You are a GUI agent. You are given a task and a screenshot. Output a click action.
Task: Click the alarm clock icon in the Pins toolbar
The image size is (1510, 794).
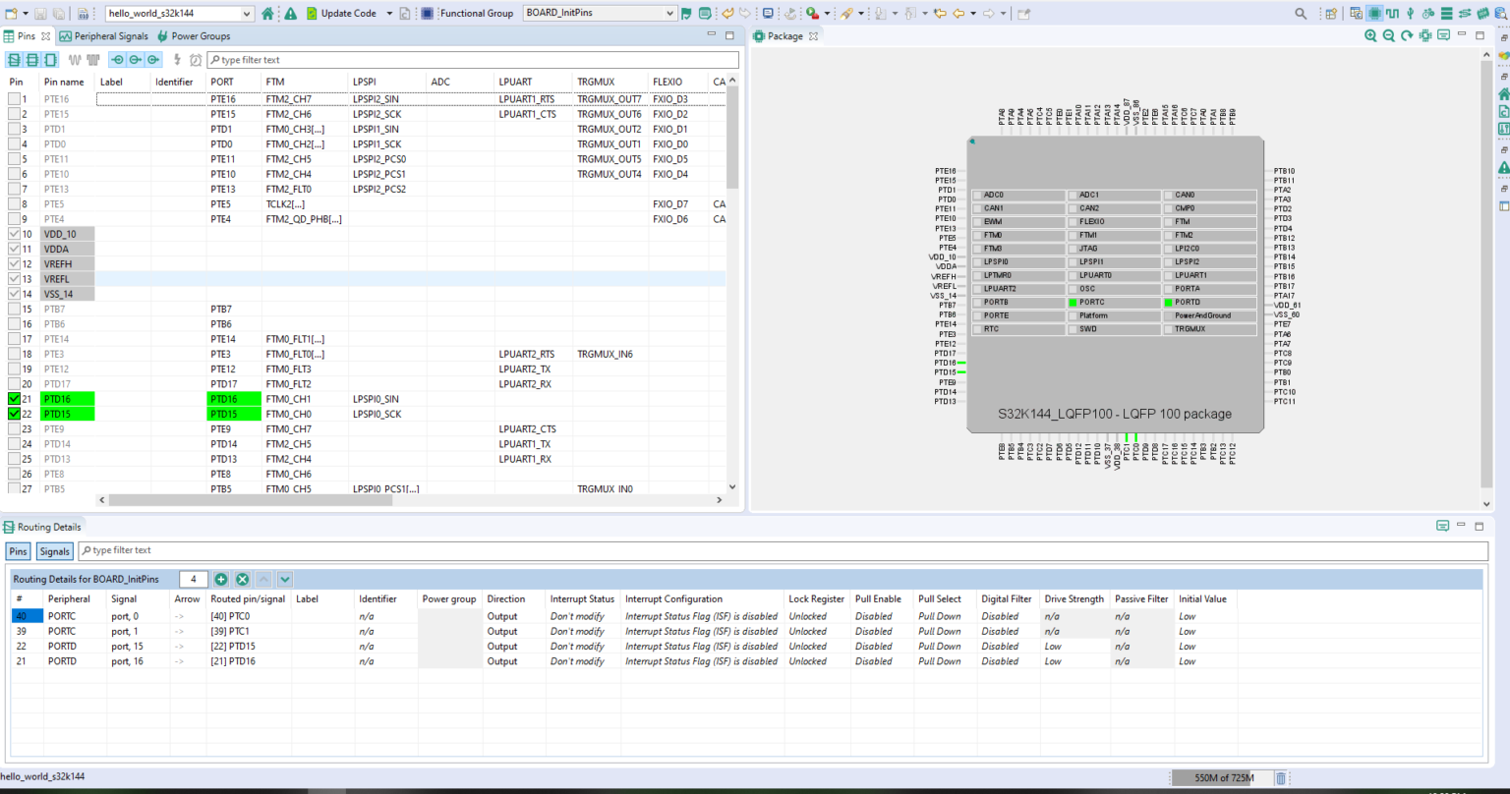(x=196, y=60)
